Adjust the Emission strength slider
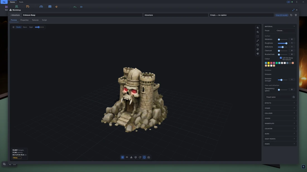This screenshot has height=172, width=307. (282, 80)
